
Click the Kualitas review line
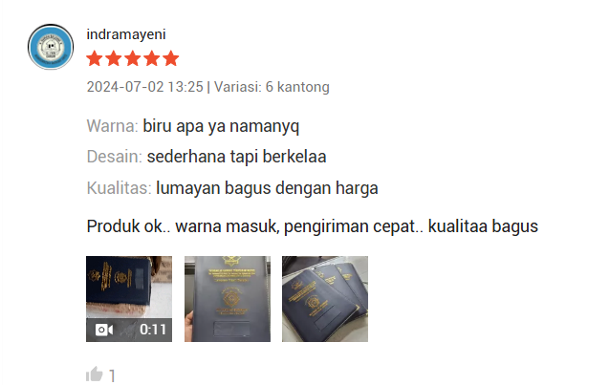click(232, 188)
